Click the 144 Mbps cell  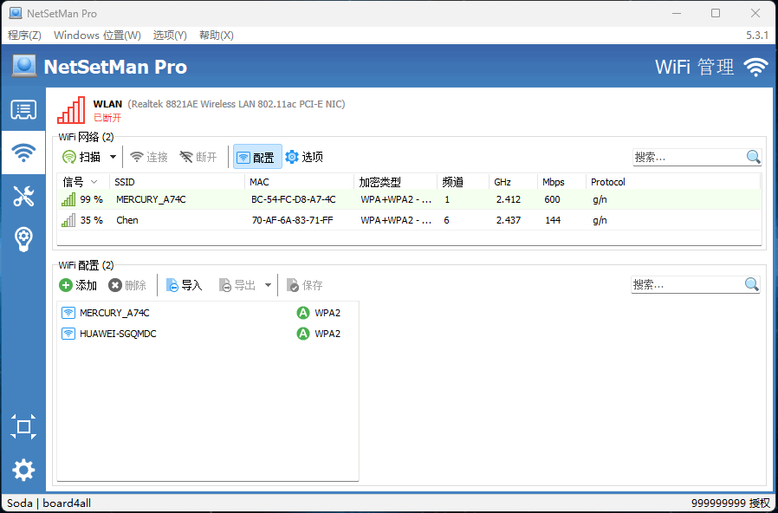[x=552, y=220]
